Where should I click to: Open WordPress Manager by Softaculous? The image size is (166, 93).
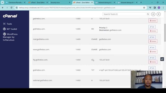pos(10,37)
